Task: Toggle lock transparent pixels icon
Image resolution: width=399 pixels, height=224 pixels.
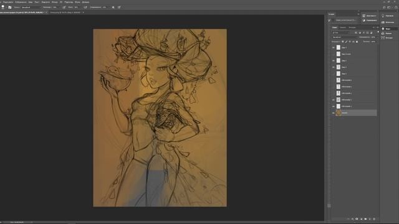Action: 342,42
